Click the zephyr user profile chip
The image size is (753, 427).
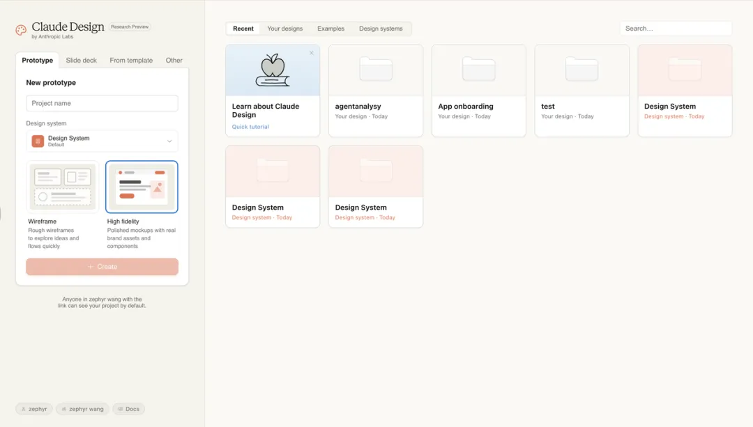tap(33, 409)
